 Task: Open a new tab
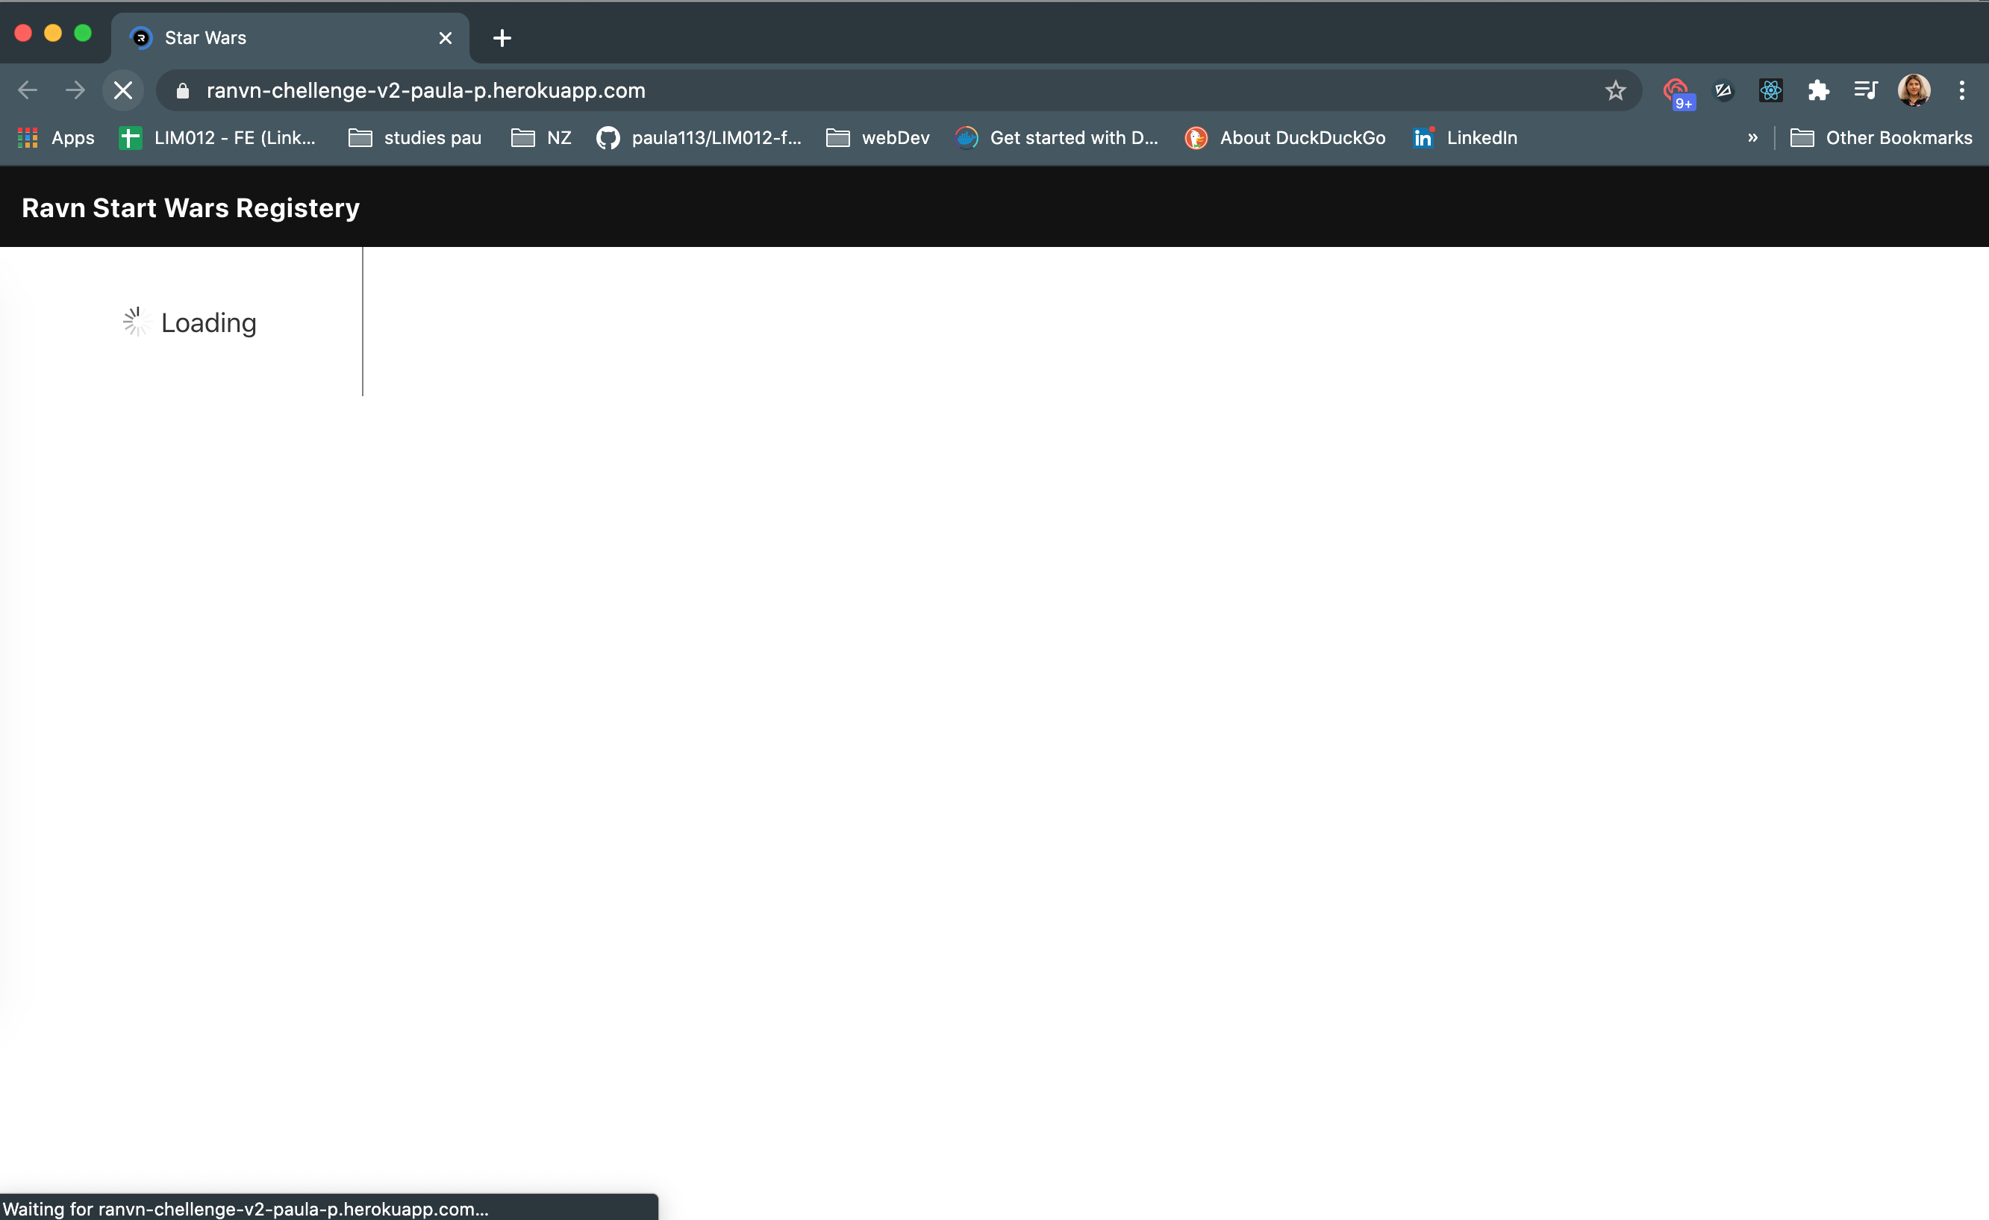pyautogui.click(x=502, y=38)
